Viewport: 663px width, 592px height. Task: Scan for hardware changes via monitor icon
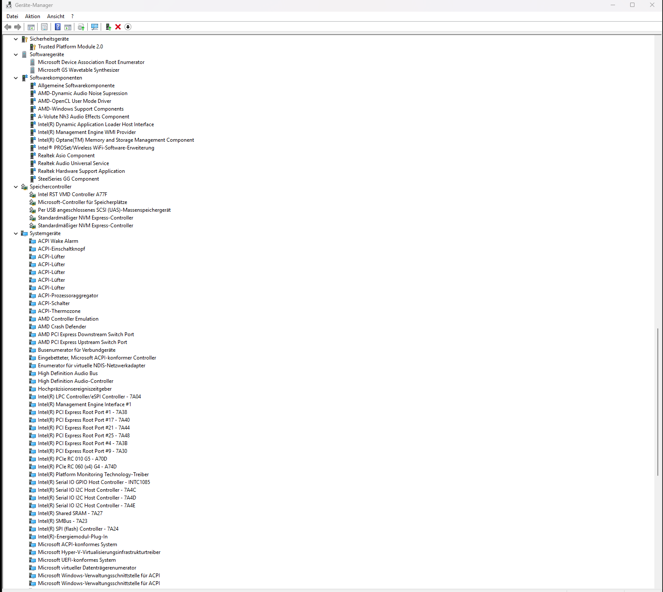95,27
